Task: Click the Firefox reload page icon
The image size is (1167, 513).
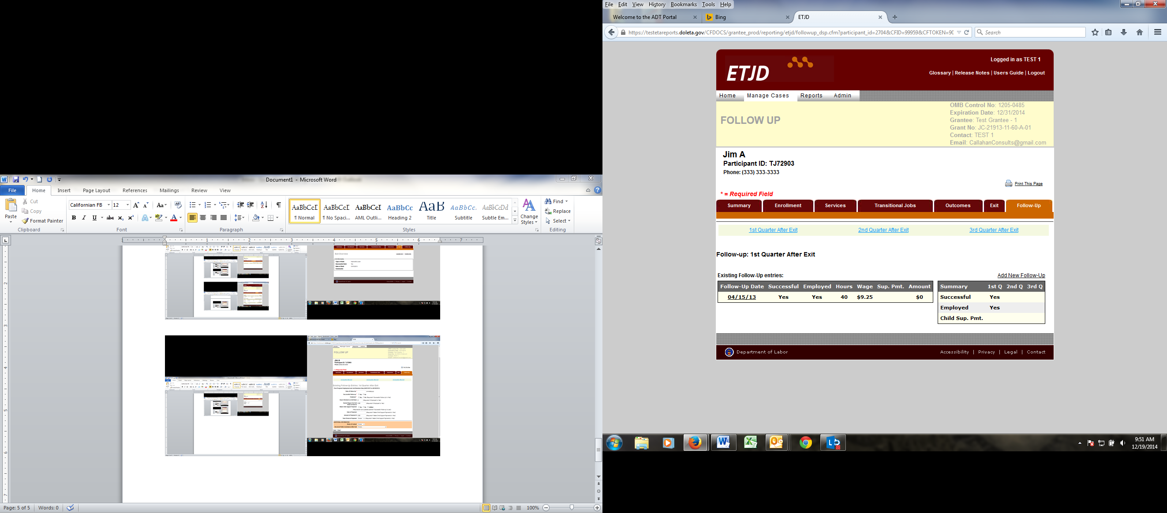Action: coord(966,32)
